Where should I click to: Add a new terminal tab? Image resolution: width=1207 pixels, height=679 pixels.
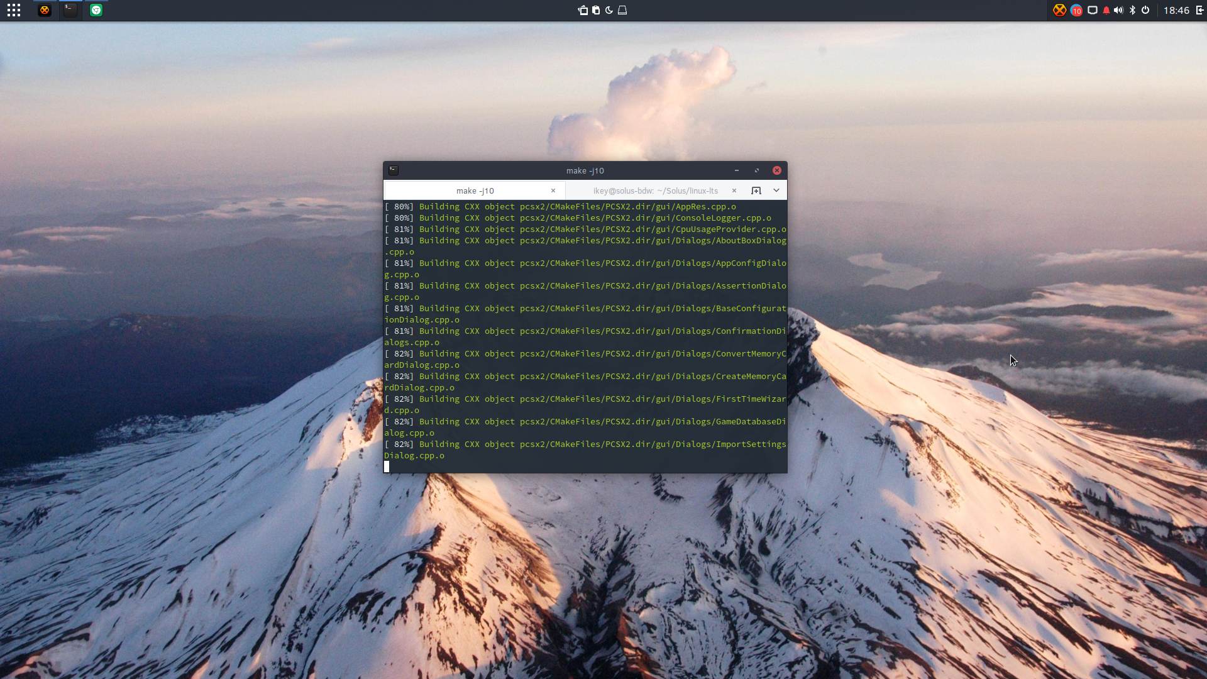[756, 190]
